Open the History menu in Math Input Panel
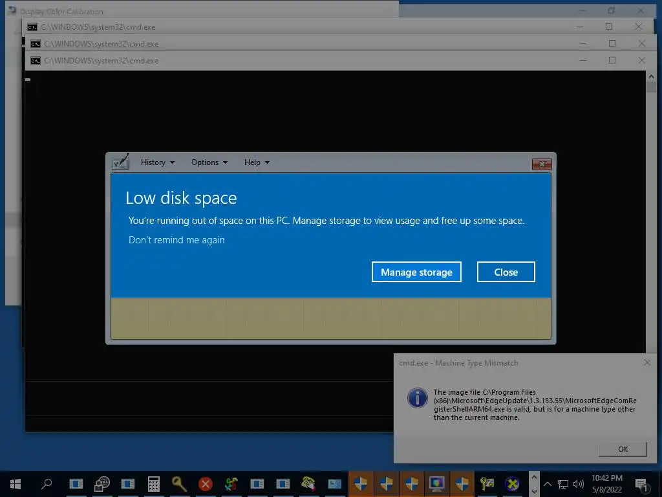This screenshot has height=497, width=662. (158, 162)
